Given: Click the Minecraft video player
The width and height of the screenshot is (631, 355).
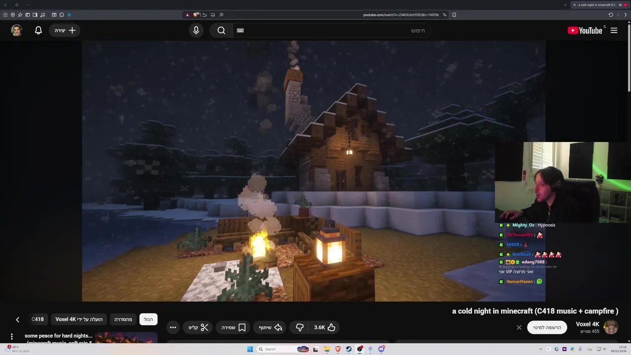Looking at the screenshot, I should [x=314, y=171].
